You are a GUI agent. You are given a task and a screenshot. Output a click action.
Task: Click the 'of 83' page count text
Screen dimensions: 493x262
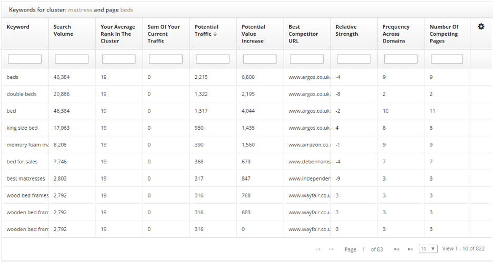377,249
